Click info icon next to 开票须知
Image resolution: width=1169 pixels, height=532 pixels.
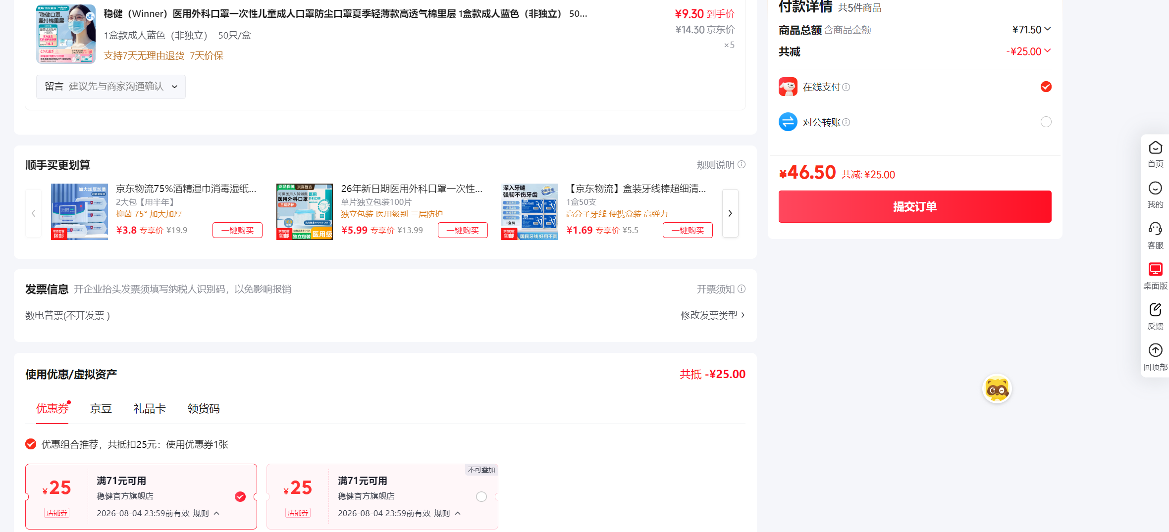click(x=742, y=289)
